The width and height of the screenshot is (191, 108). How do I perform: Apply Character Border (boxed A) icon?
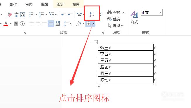tap(23, 15)
